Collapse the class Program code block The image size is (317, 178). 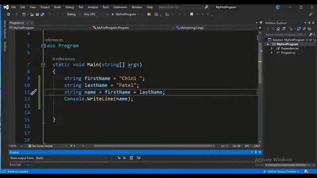click(x=43, y=46)
